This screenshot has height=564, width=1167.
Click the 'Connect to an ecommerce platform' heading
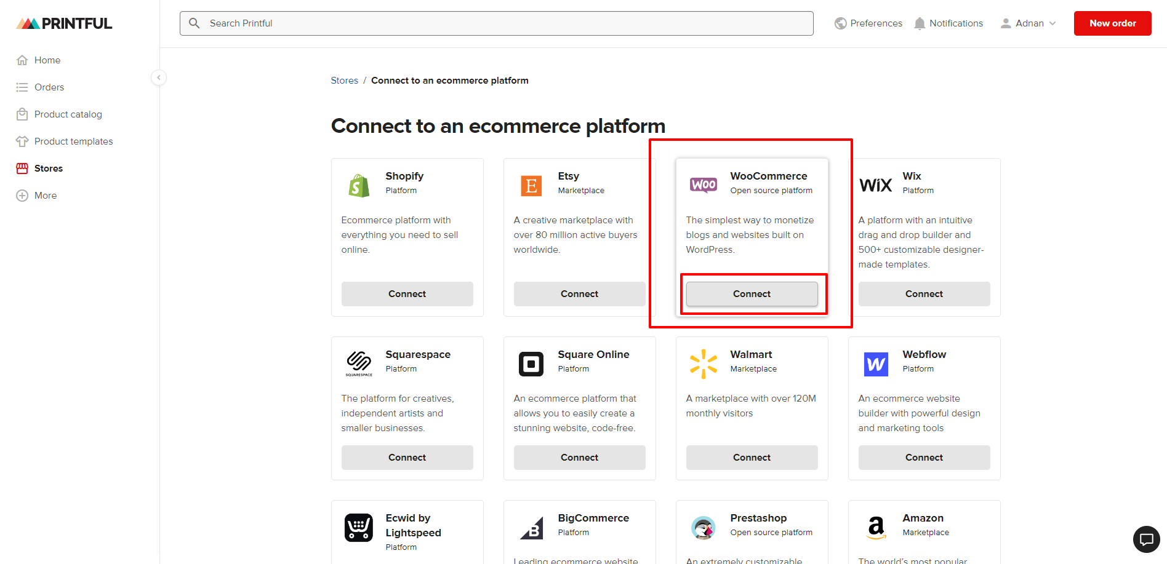[498, 126]
